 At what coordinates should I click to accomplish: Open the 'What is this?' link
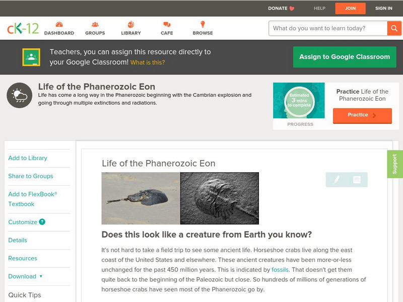(x=148, y=63)
